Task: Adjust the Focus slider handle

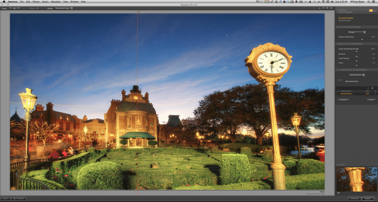Action: click(357, 66)
